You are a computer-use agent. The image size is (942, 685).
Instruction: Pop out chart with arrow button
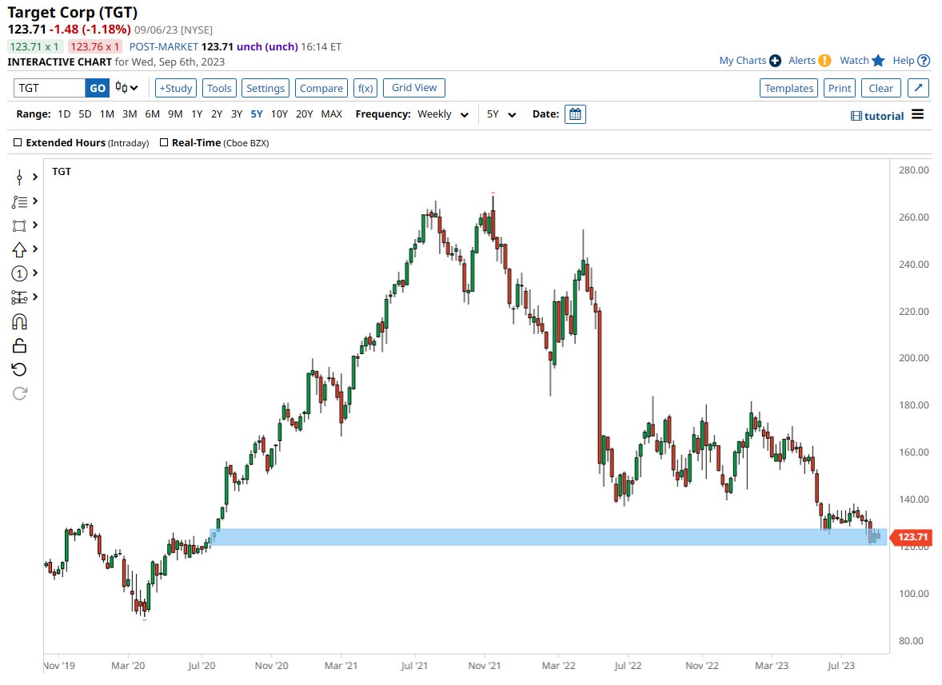point(918,88)
